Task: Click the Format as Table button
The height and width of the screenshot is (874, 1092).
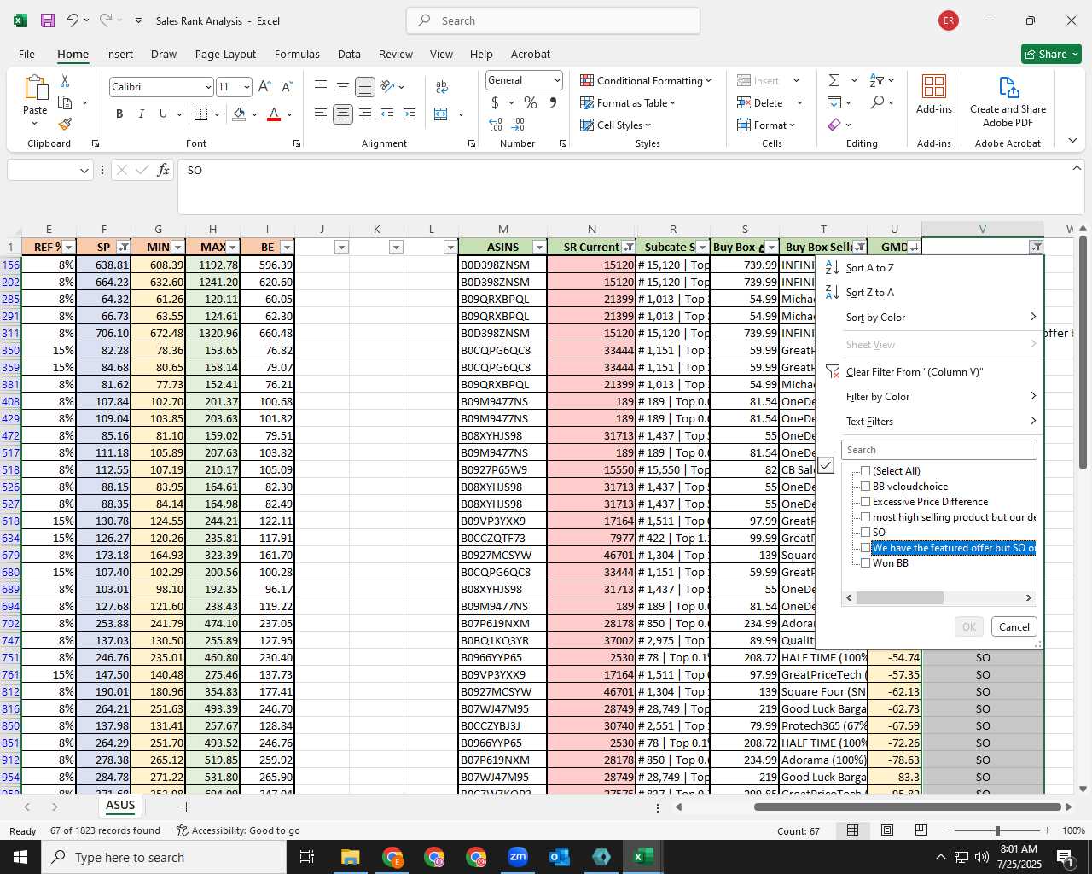Action: pos(628,102)
